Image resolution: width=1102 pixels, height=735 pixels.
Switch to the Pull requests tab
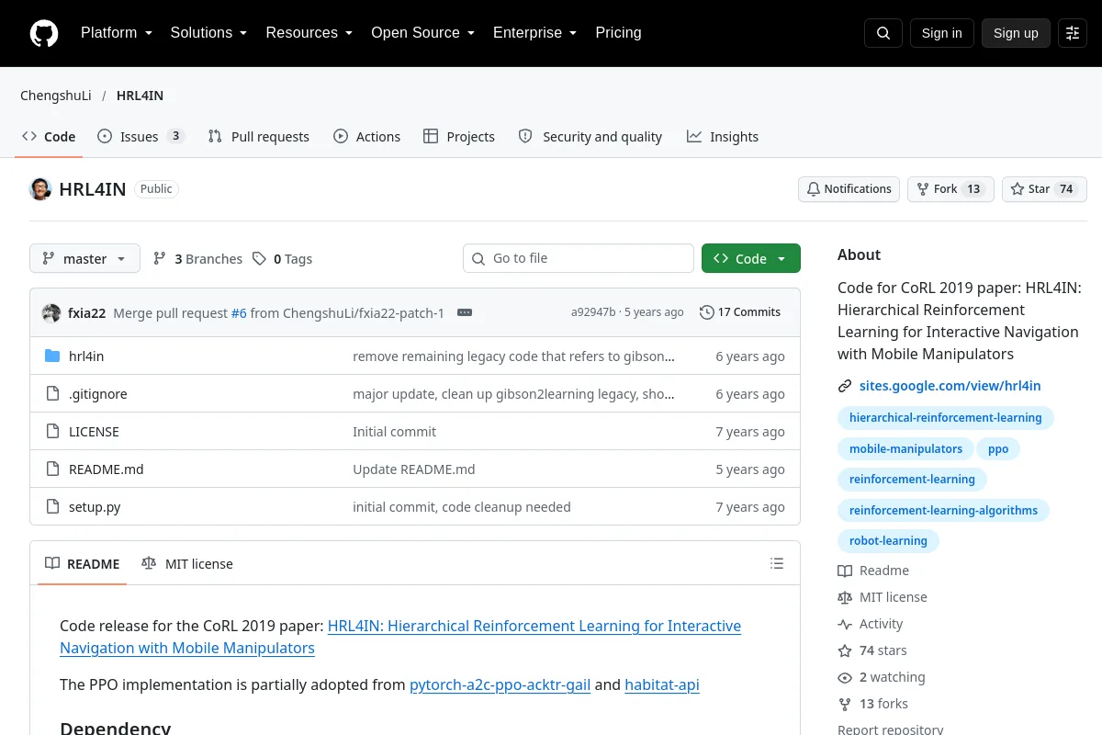[x=259, y=136]
